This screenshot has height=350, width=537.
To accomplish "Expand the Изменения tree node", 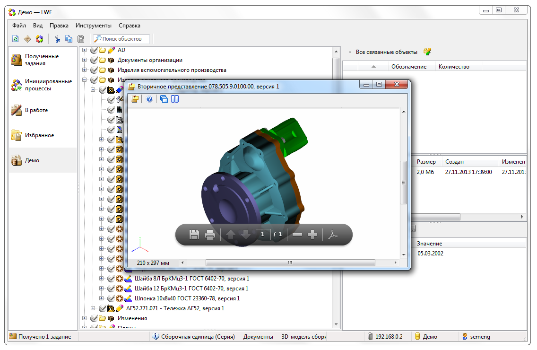I will (84, 318).
